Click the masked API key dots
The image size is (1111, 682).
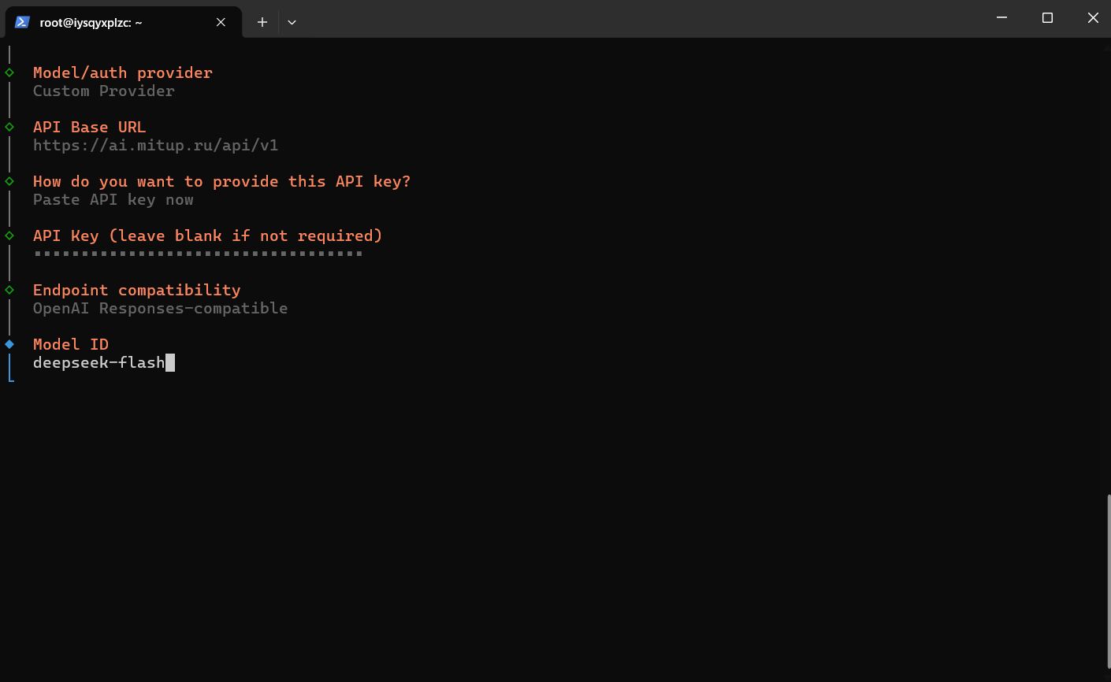click(199, 254)
